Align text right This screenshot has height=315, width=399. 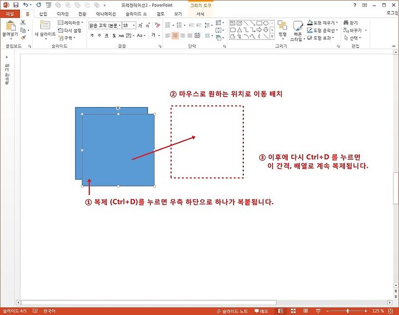point(182,35)
